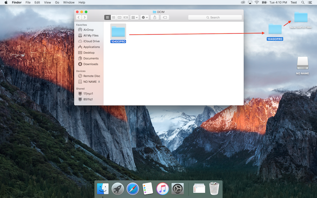317x198 pixels.
Task: Open the Trash in the Dock
Action: 214,188
